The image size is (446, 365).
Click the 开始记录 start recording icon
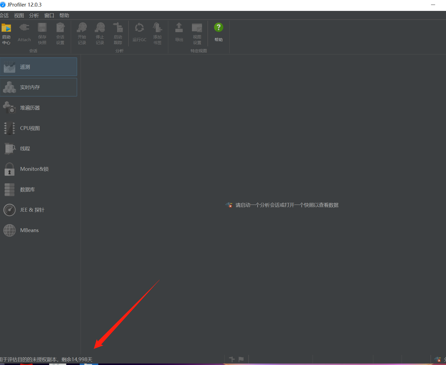(x=82, y=28)
